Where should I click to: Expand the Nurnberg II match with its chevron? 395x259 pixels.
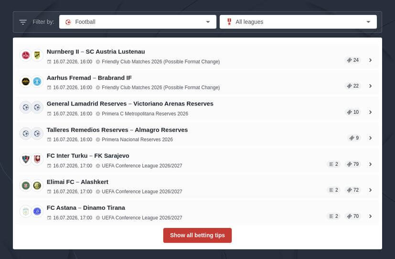click(x=370, y=60)
